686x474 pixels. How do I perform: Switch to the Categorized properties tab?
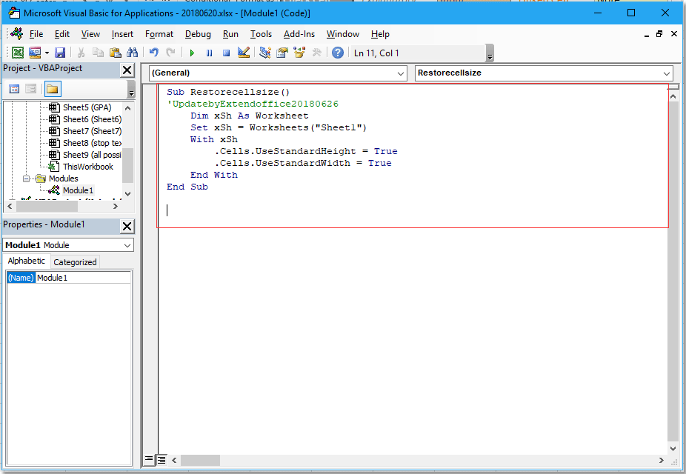pos(75,262)
